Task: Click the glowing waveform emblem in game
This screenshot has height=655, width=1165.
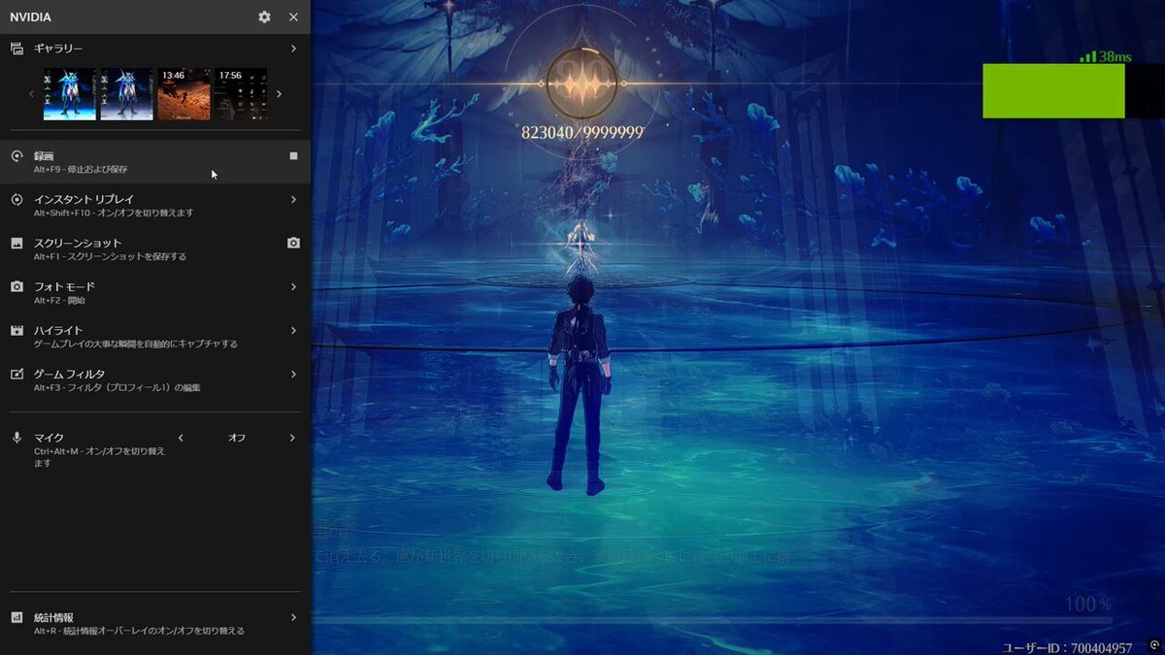Action: pos(582,83)
